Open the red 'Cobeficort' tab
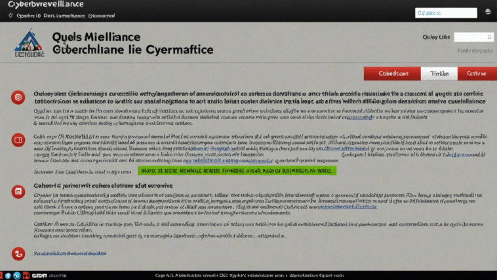 point(392,73)
